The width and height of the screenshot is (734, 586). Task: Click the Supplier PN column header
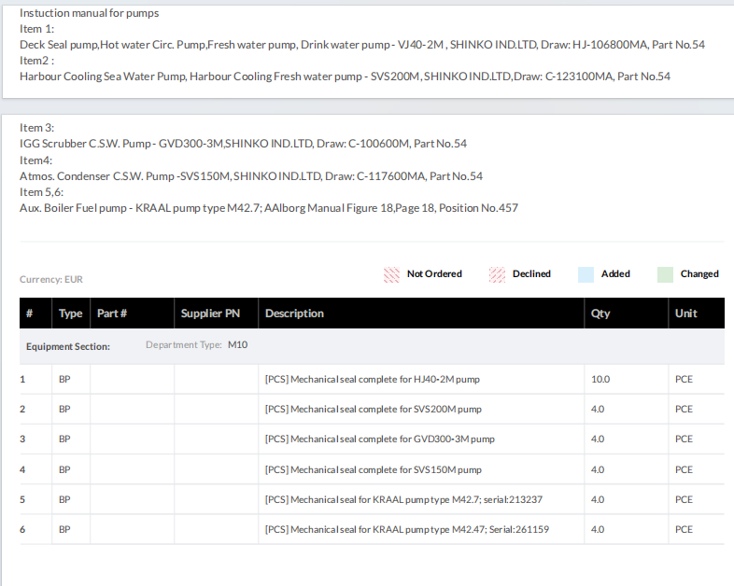tap(210, 314)
